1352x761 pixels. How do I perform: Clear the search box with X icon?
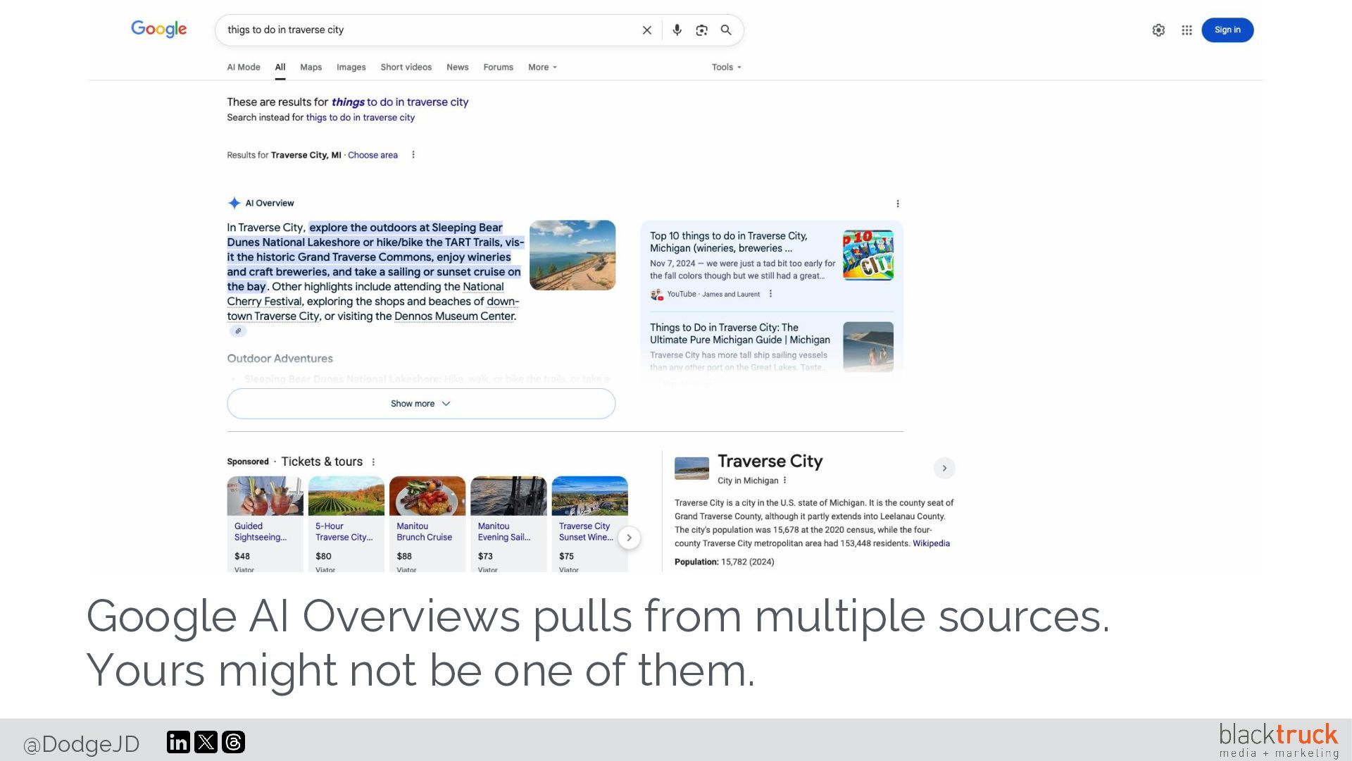coord(646,30)
